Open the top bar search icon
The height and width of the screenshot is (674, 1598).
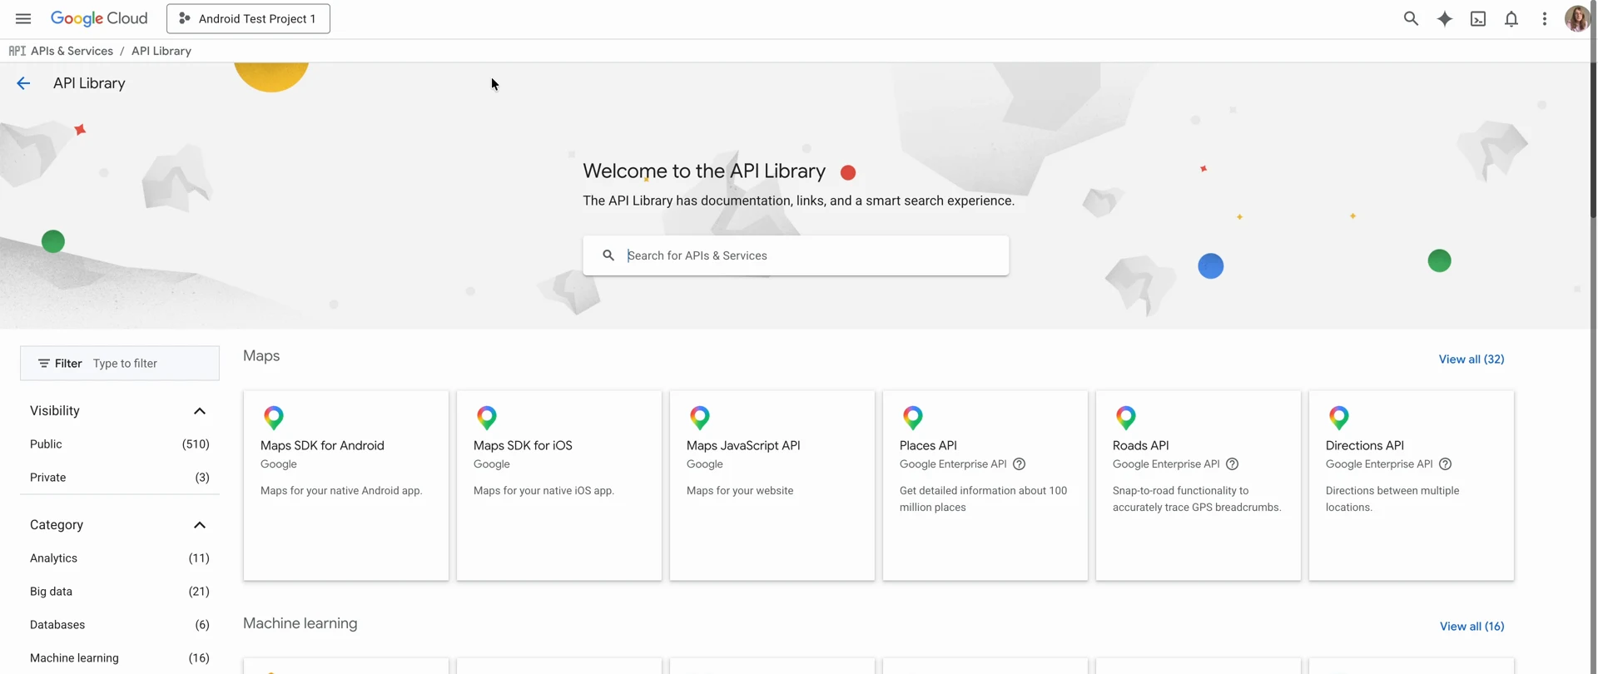point(1411,18)
